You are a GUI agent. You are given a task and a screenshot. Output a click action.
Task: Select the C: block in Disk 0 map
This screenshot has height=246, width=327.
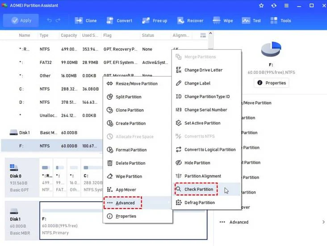[92, 178]
